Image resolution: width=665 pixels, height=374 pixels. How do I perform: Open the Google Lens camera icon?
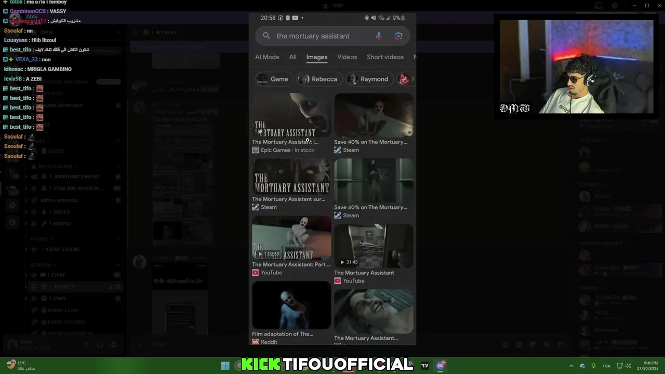point(398,36)
